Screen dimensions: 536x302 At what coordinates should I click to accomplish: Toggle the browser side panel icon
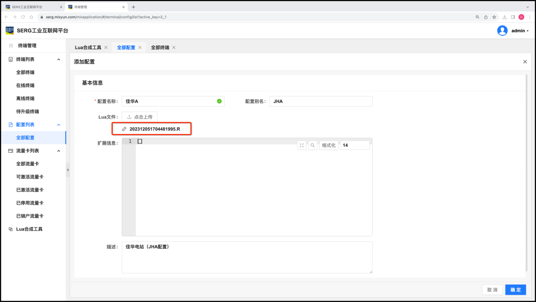click(513, 17)
